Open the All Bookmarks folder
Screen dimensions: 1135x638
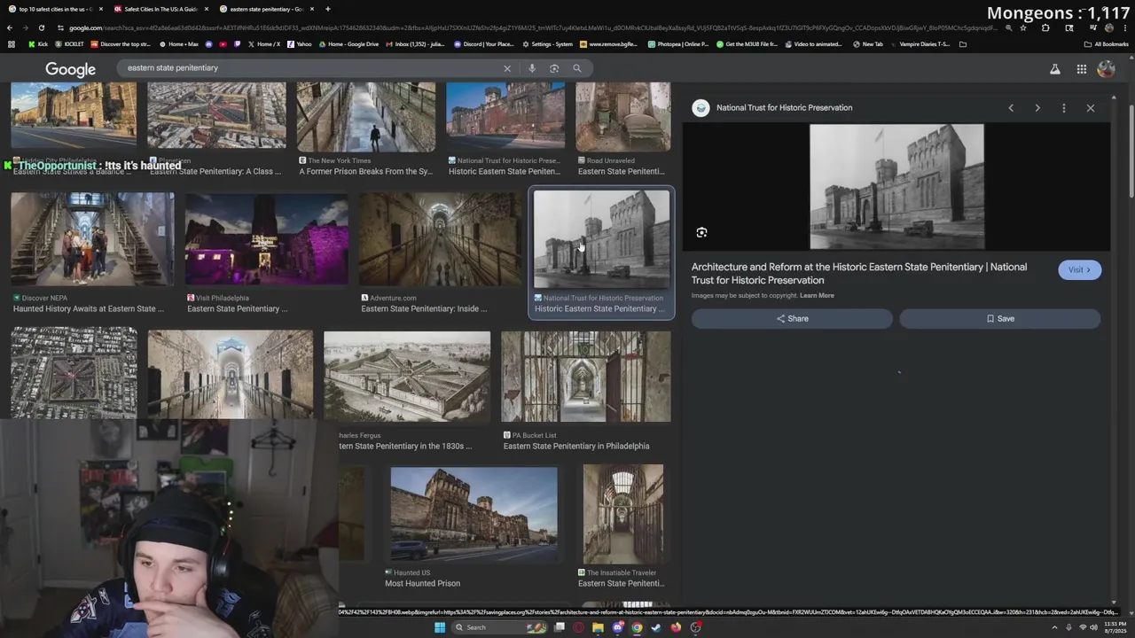1106,44
